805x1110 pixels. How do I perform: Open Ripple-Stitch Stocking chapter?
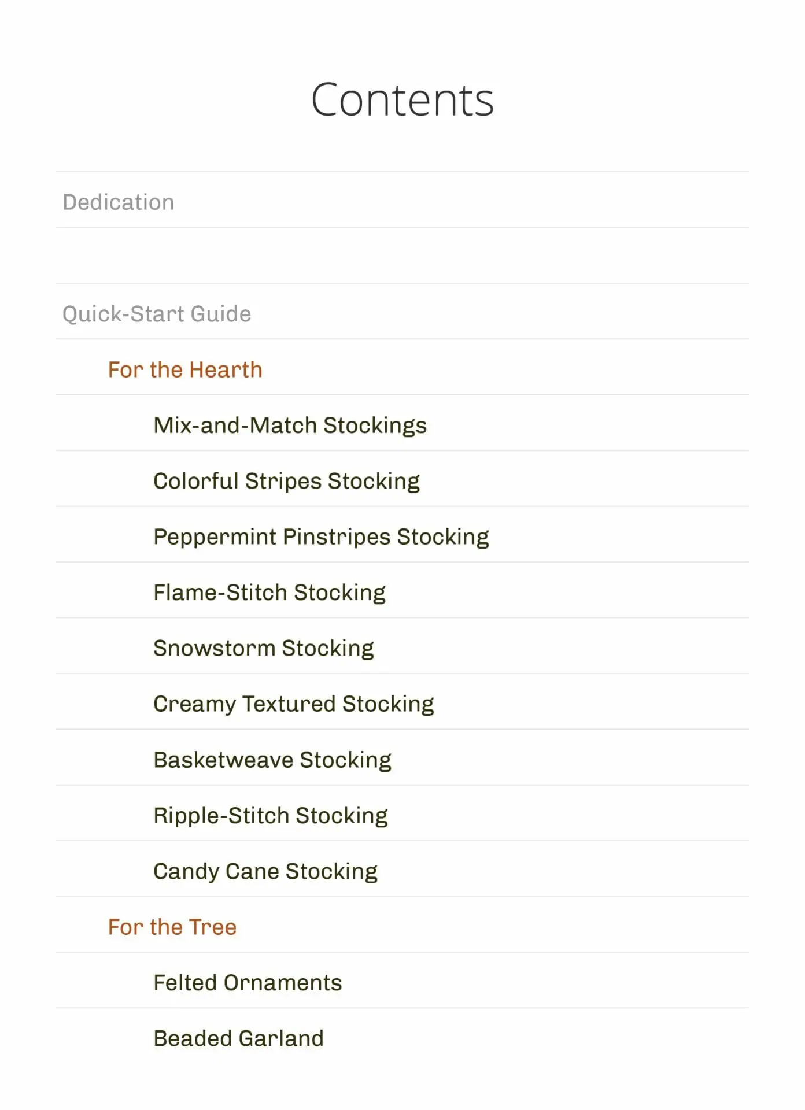click(x=271, y=816)
